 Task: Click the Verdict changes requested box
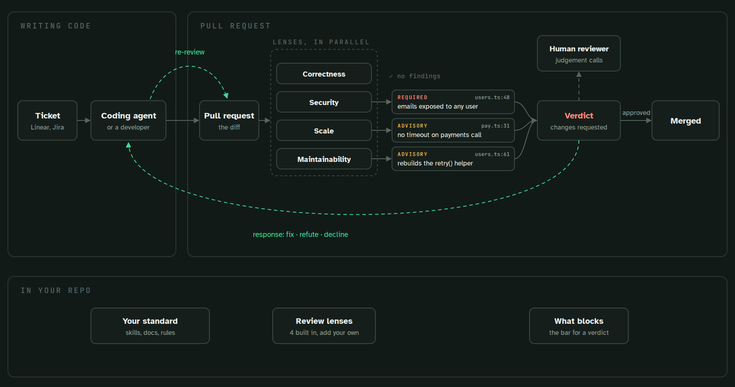(x=579, y=120)
